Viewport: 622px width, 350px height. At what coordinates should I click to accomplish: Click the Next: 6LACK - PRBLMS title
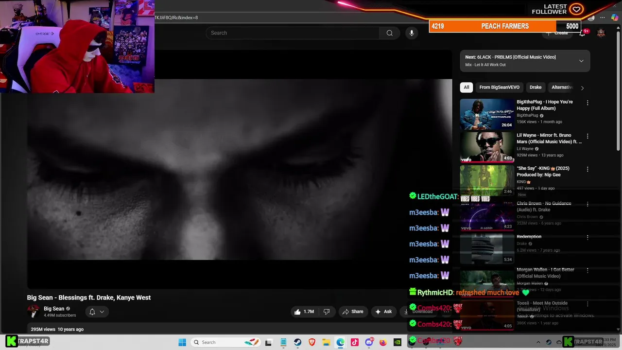coord(510,57)
